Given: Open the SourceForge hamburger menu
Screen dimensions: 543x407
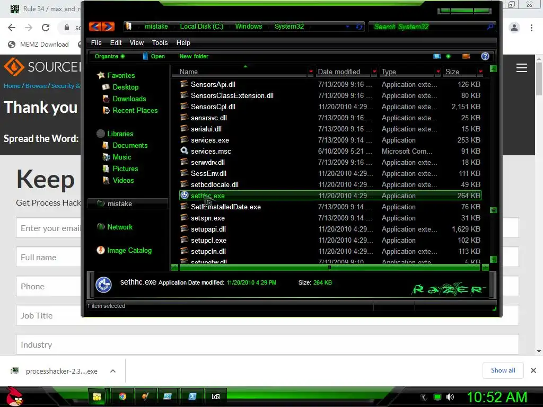Looking at the screenshot, I should tap(522, 68).
